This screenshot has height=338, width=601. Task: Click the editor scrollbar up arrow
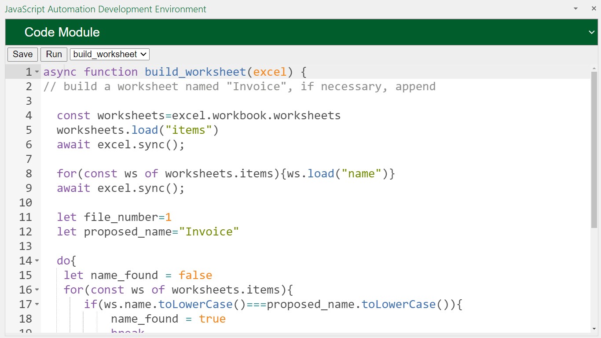tap(594, 69)
